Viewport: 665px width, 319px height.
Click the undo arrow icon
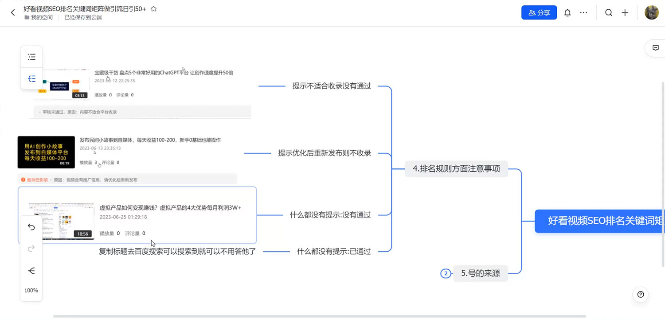(31, 227)
